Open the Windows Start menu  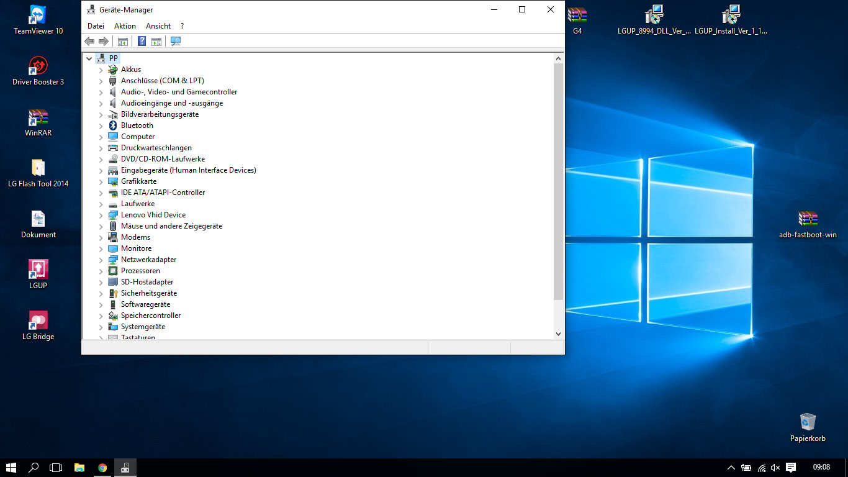pyautogui.click(x=11, y=468)
